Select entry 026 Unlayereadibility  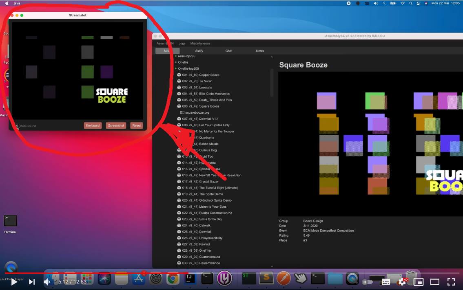[x=202, y=238]
